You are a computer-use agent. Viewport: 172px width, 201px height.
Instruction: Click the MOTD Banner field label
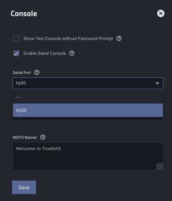point(25,137)
